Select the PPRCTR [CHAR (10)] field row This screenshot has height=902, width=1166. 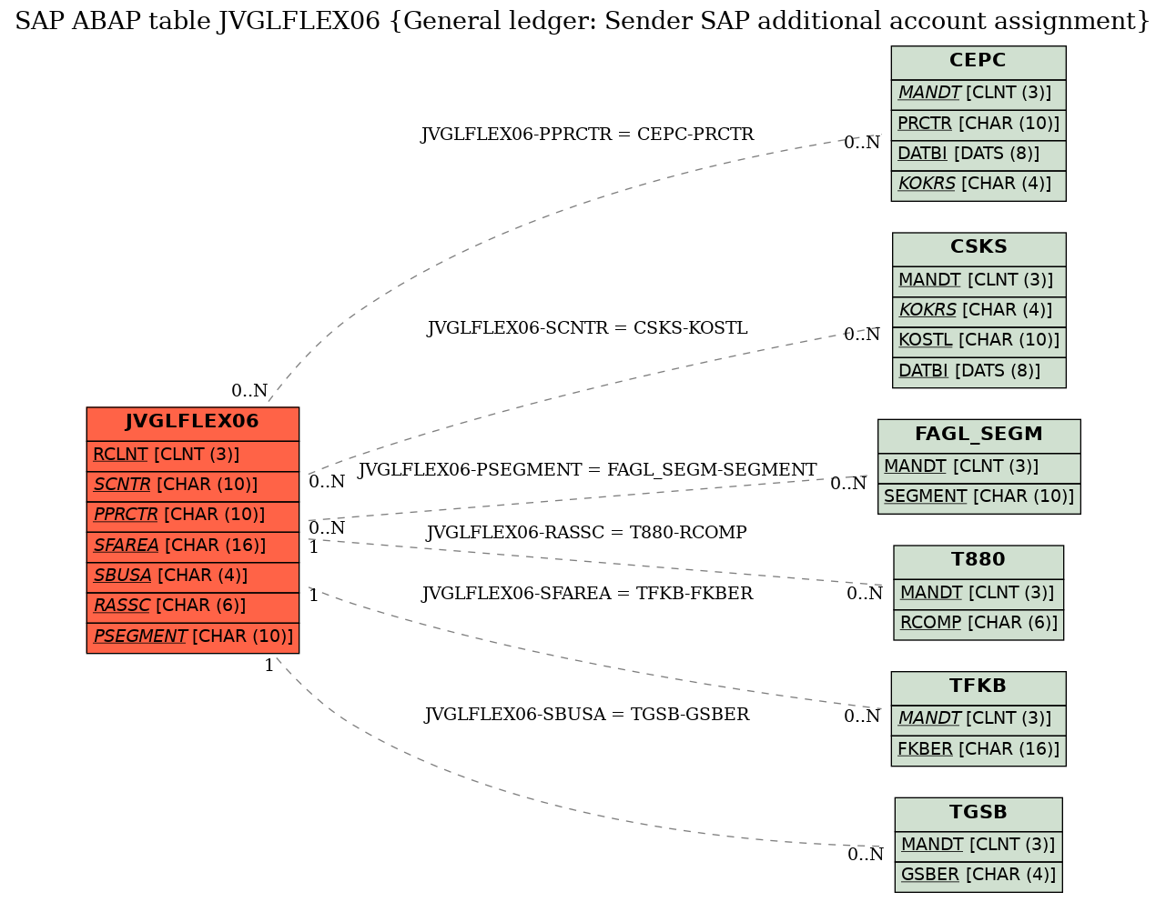point(193,516)
